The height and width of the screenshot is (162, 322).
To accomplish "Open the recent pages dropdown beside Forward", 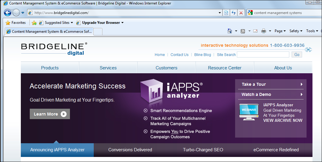I will (23, 13).
